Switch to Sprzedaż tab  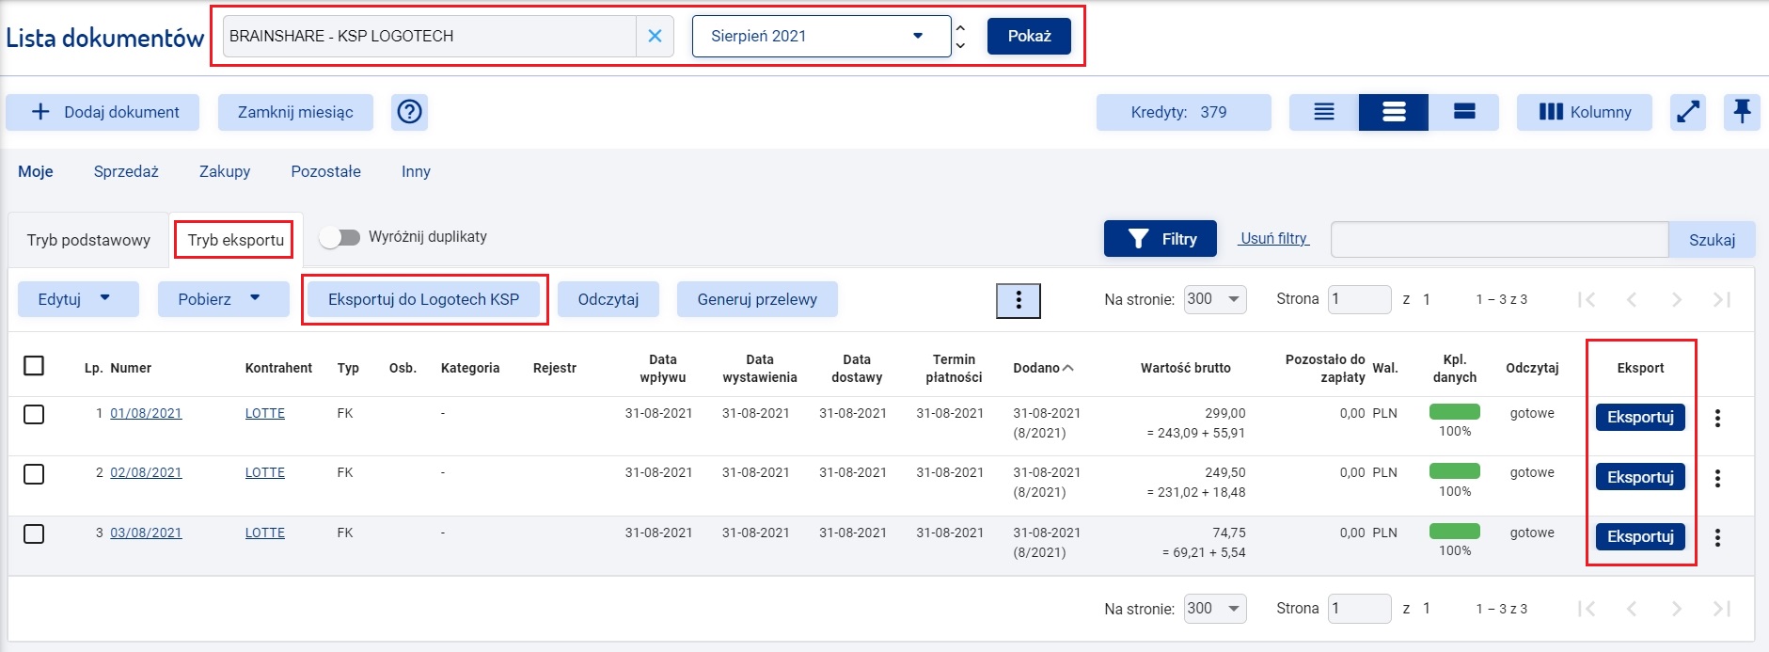pyautogui.click(x=126, y=171)
